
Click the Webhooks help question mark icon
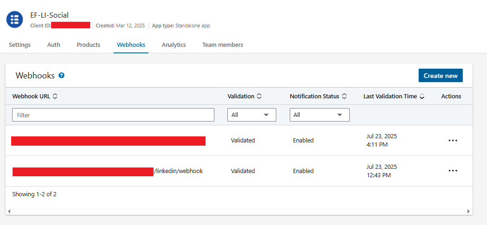tap(61, 76)
